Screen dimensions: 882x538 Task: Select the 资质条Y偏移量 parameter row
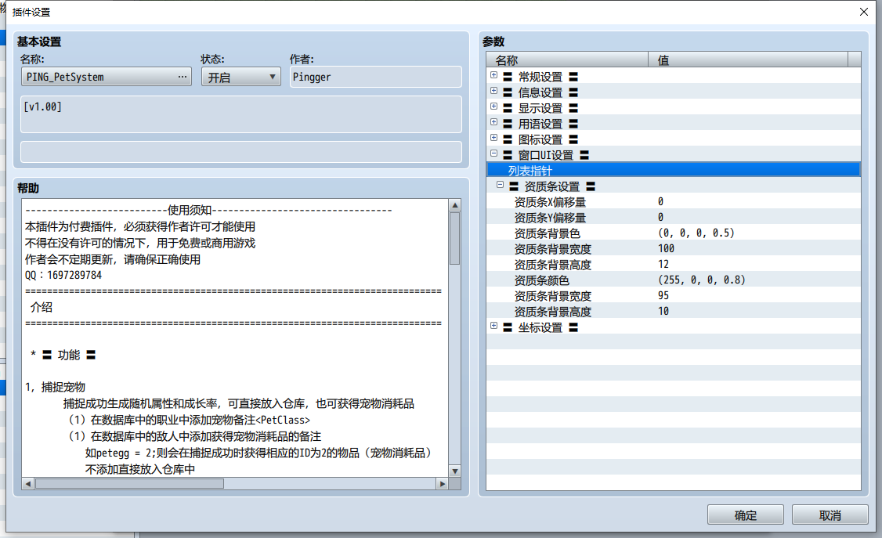pyautogui.click(x=674, y=217)
